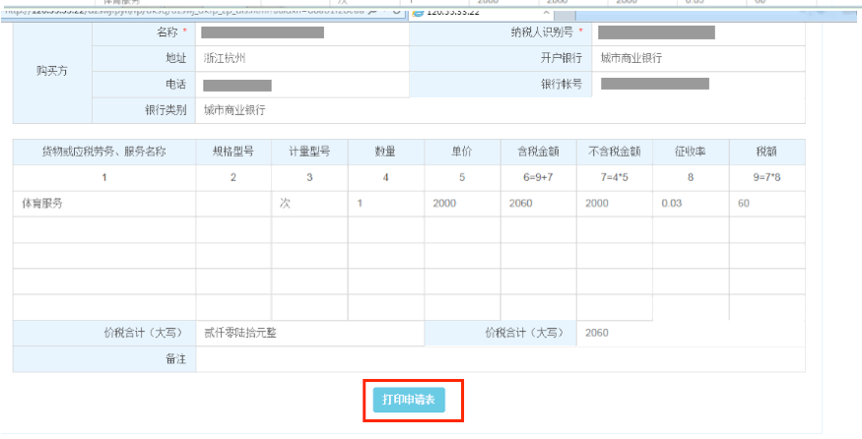The width and height of the screenshot is (862, 439).
Task: Click the 单价 cell with value 2000
Action: 462,203
